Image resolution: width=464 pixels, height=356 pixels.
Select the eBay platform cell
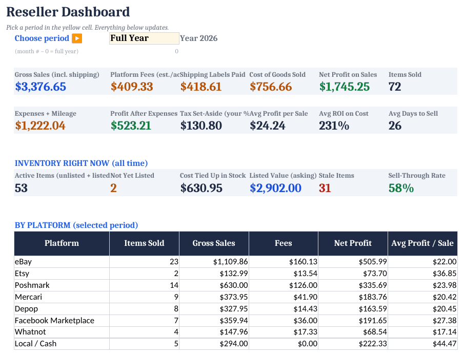[62, 262]
